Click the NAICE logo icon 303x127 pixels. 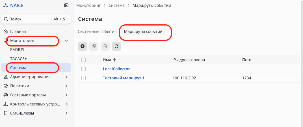pyautogui.click(x=6, y=5)
